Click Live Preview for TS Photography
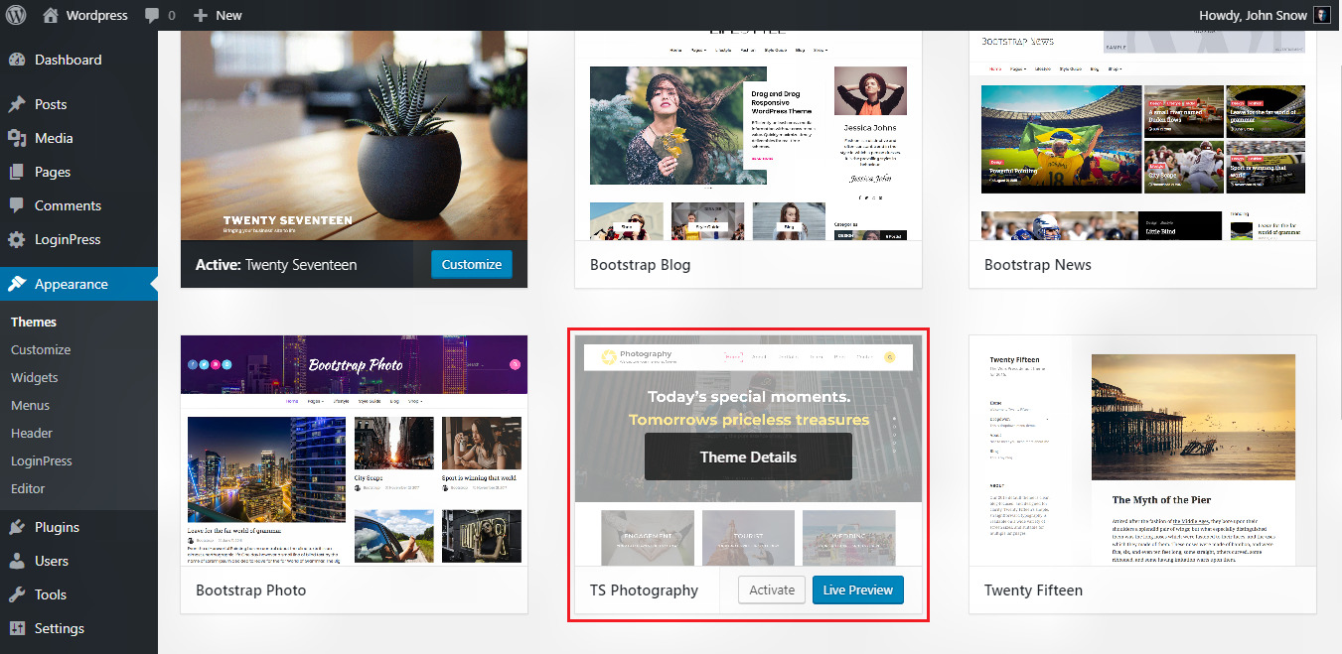The image size is (1342, 654). 858,589
